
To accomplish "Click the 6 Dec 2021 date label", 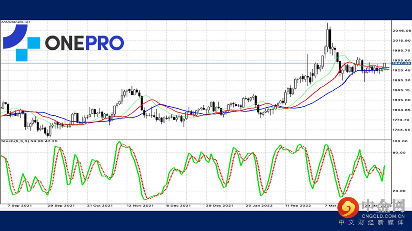I will 179,206.
